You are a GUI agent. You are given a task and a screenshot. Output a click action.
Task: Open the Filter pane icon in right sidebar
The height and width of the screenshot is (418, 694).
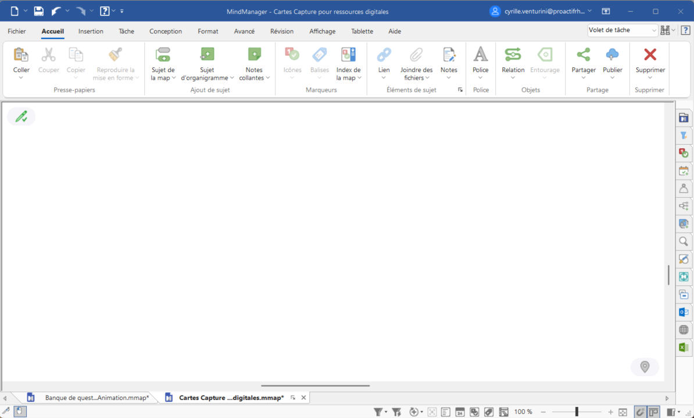coord(684,135)
